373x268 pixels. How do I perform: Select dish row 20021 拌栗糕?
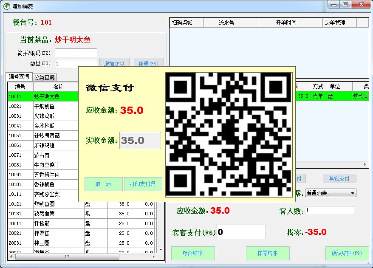(82, 233)
